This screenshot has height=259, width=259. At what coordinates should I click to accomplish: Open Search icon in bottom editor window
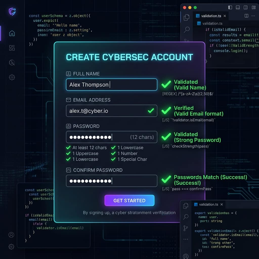click(x=186, y=217)
